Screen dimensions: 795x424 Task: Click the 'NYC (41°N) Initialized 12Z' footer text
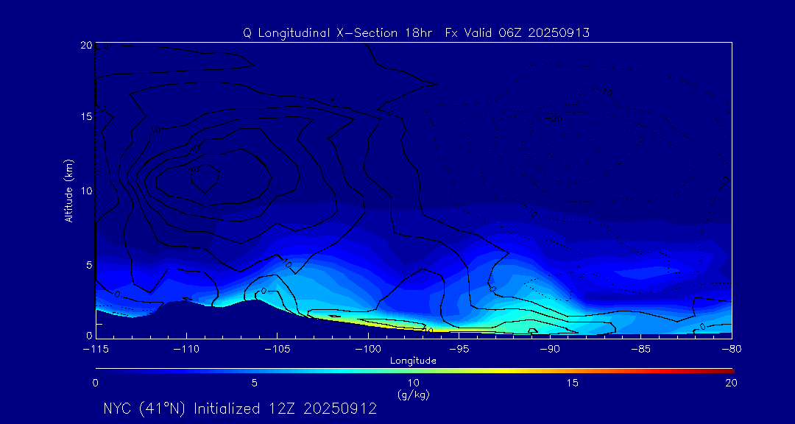pyautogui.click(x=240, y=409)
